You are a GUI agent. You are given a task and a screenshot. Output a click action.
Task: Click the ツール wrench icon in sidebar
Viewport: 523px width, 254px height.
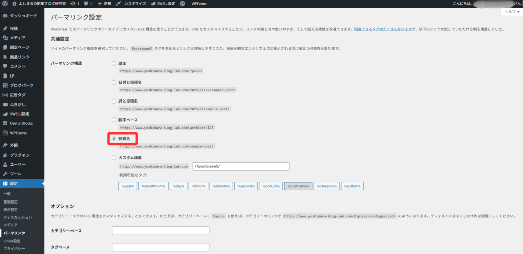point(5,174)
